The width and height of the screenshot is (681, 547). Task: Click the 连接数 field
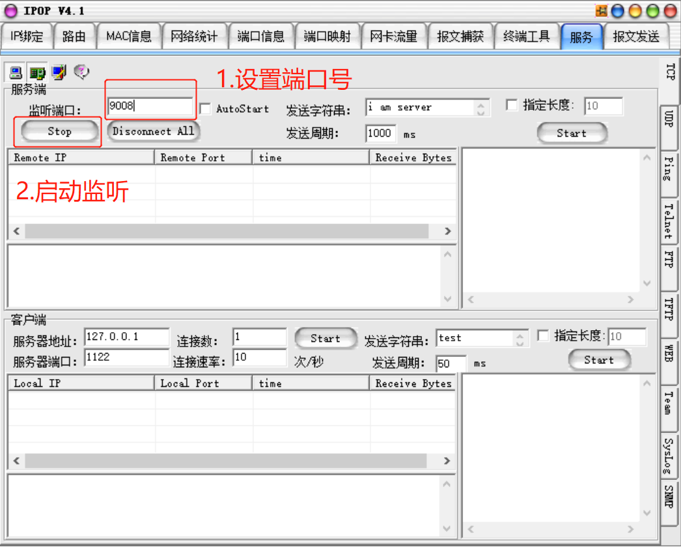coord(260,337)
